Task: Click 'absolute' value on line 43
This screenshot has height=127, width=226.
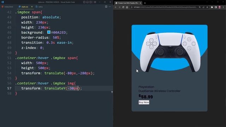Action: pos(51,17)
